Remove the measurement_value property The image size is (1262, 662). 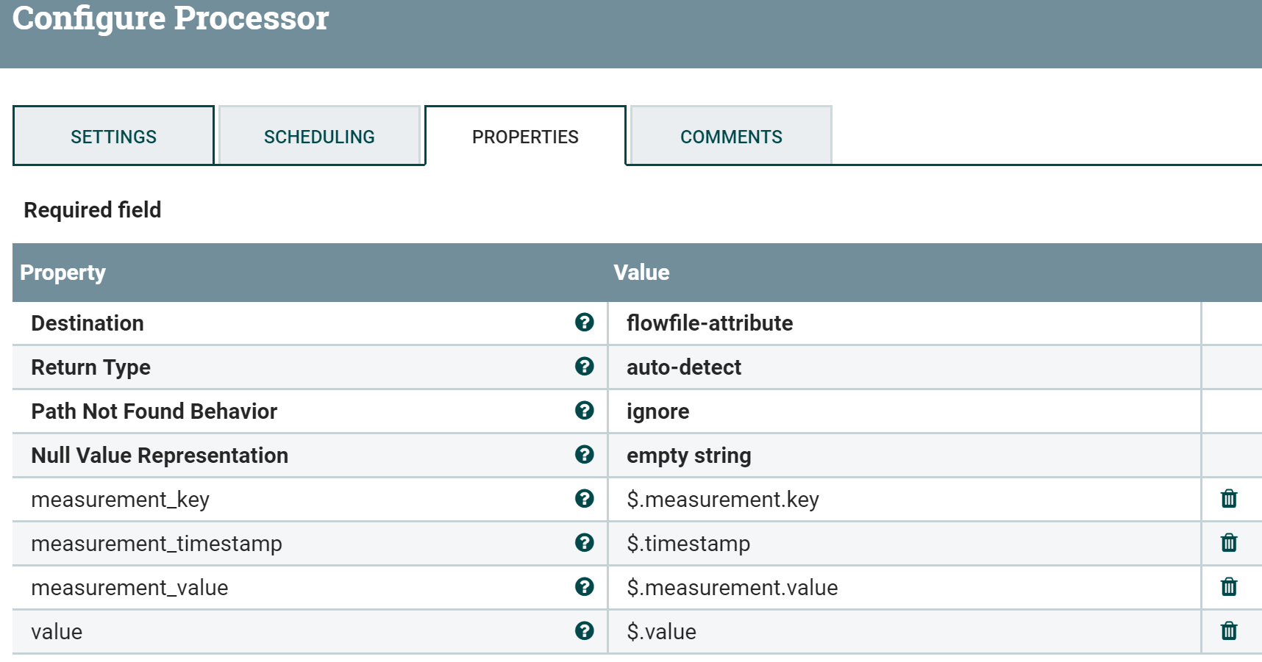1228,587
